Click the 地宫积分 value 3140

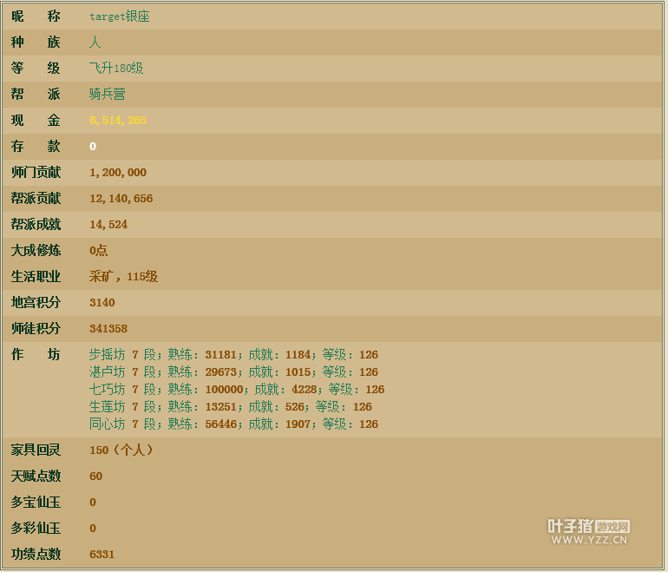coord(102,303)
